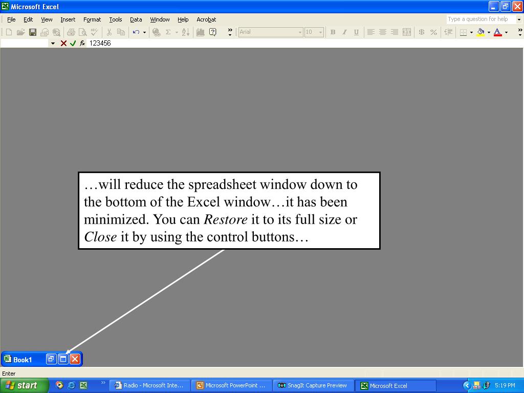
Task: Expand Formatting toolbar options chevron
Action: [x=520, y=32]
